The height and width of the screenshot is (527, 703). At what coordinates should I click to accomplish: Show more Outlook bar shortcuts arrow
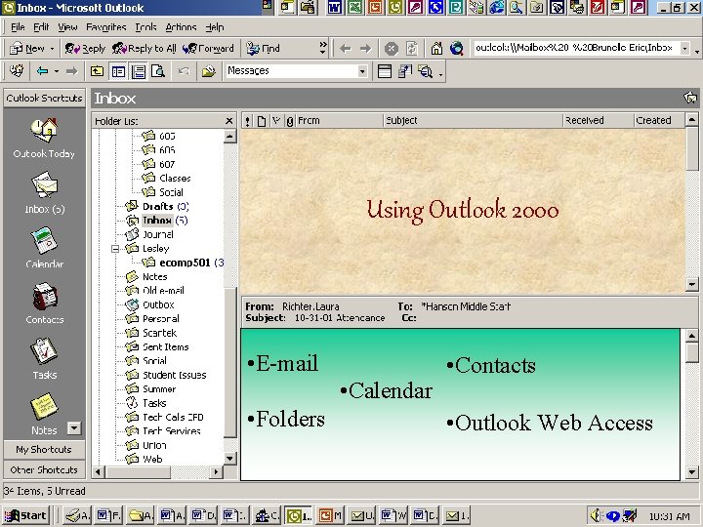74,428
